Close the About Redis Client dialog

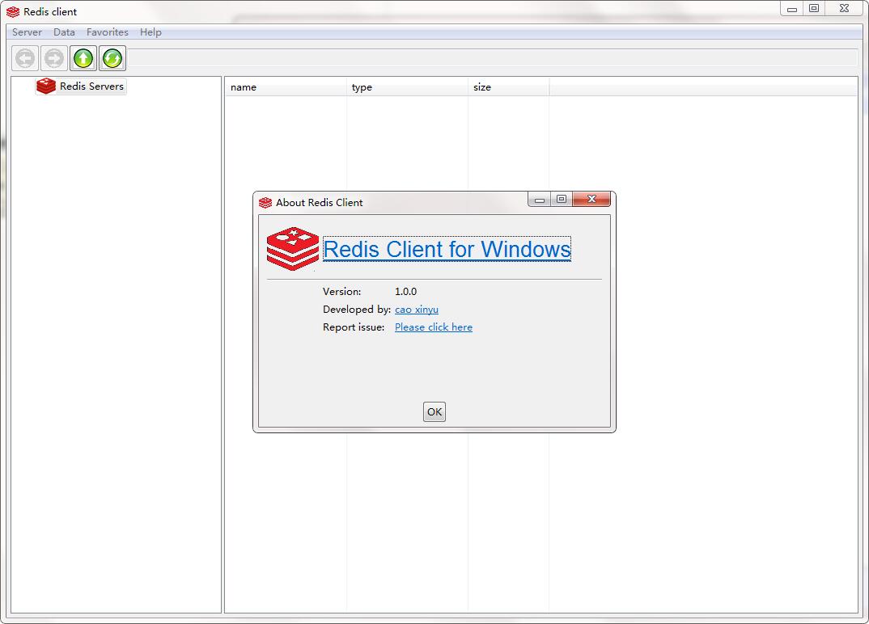[591, 199]
